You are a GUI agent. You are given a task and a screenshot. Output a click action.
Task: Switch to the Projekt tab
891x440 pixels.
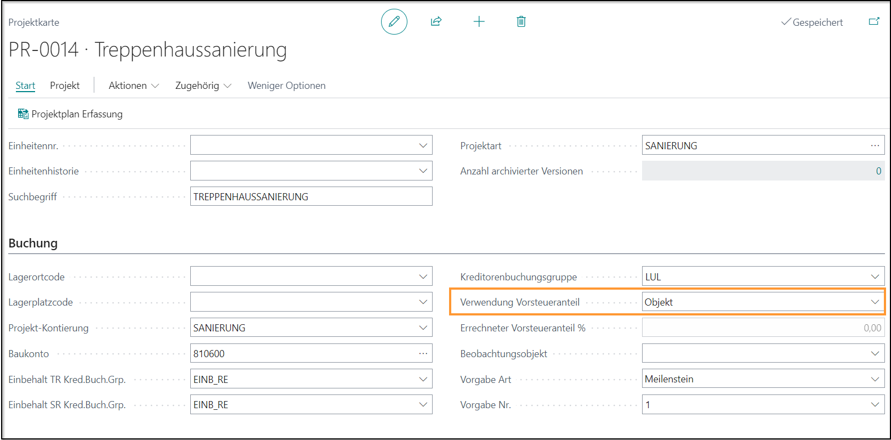65,86
